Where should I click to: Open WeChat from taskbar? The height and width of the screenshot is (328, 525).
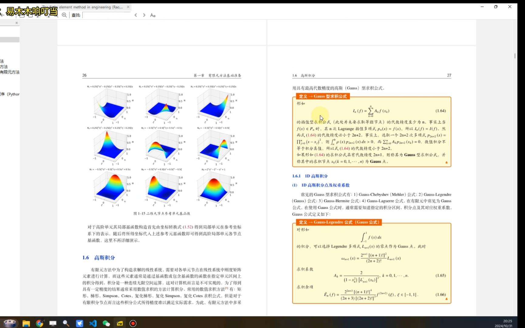[106, 323]
